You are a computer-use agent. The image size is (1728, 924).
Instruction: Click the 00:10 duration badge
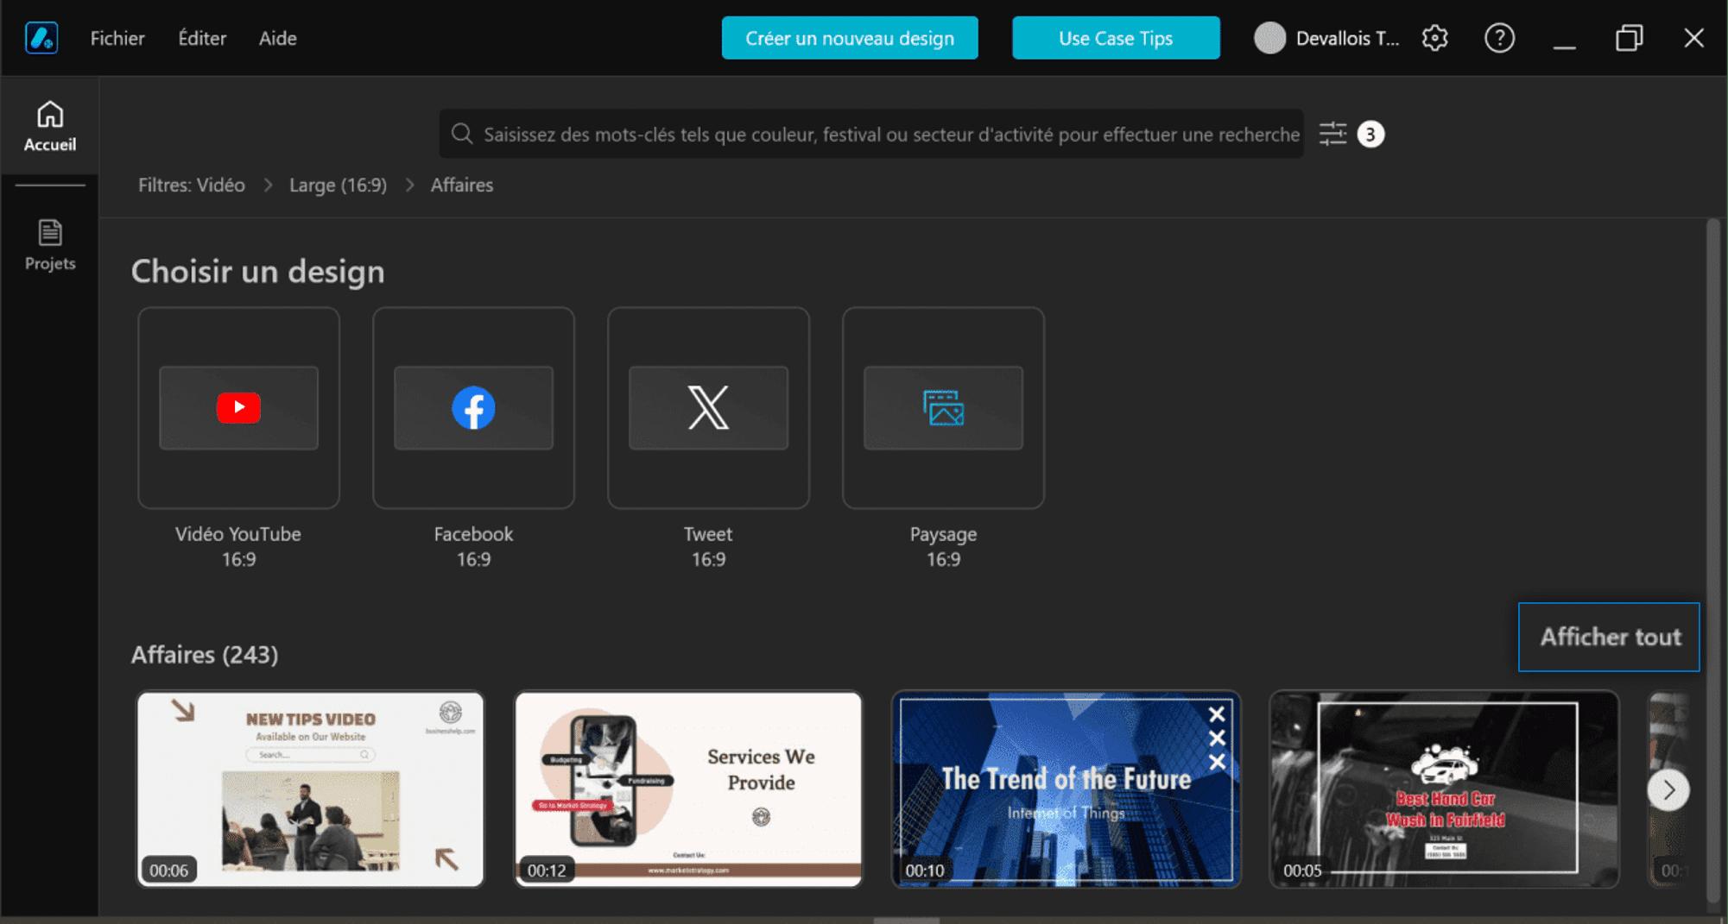pyautogui.click(x=925, y=870)
